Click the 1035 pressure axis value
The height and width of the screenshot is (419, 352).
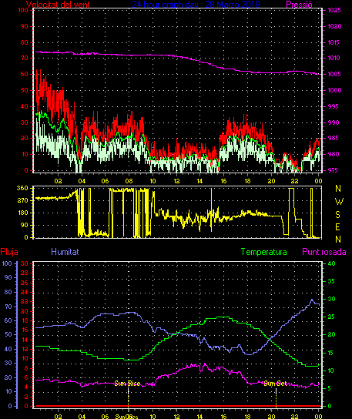click(334, 10)
